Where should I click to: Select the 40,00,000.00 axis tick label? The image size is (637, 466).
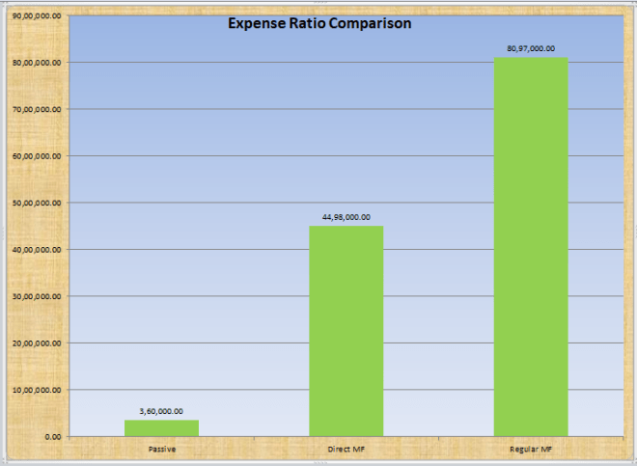(x=38, y=250)
